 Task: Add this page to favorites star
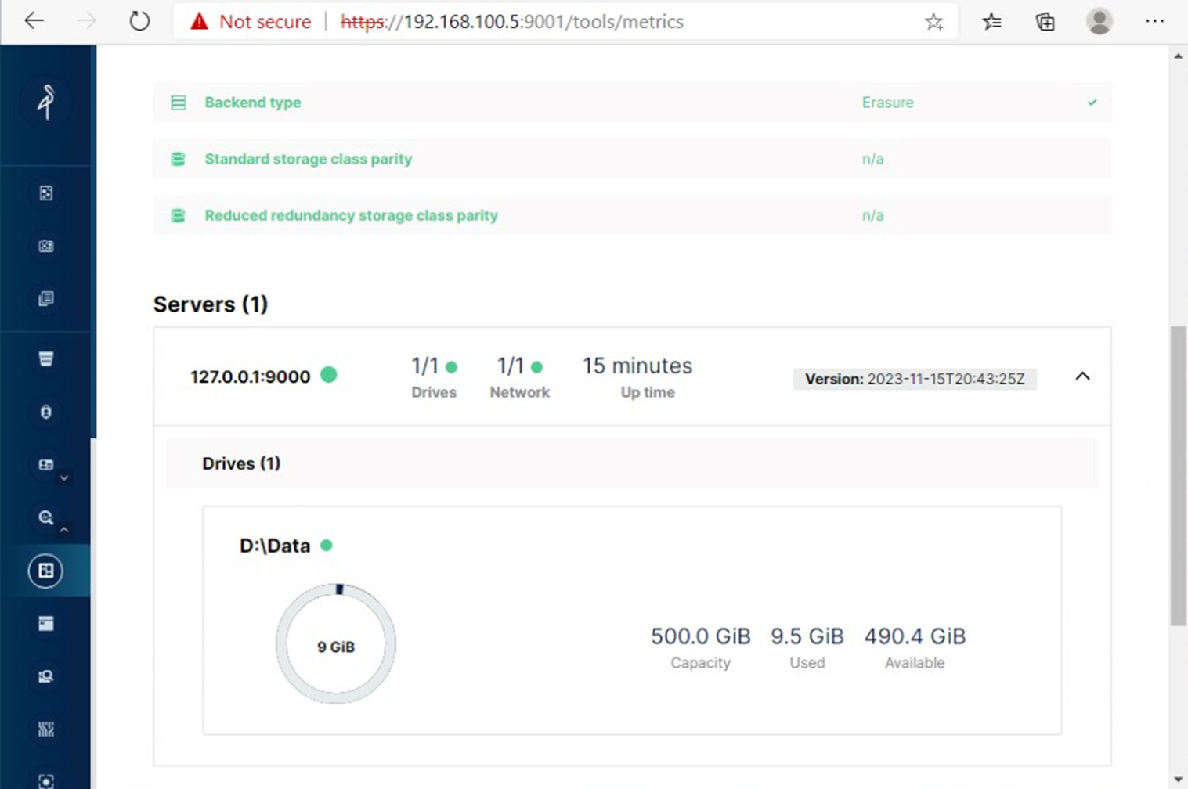933,22
